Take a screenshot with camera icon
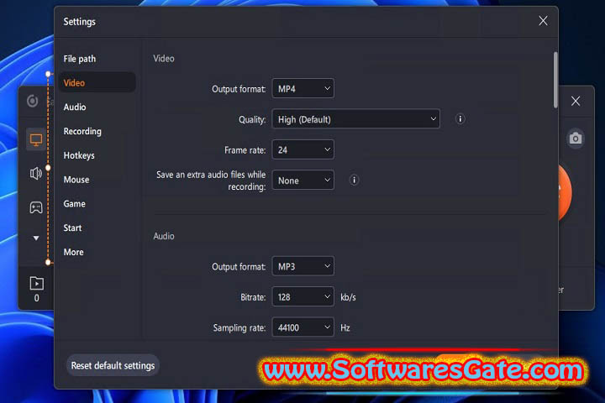 click(576, 138)
